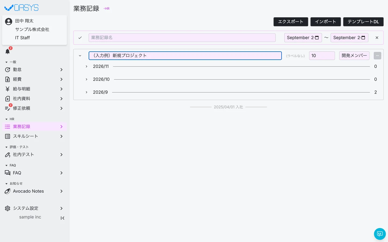The width and height of the screenshot is (388, 242).
Task: Click the user avatar icon
Action: tap(9, 22)
